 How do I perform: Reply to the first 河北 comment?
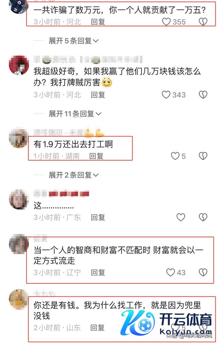click(x=98, y=22)
